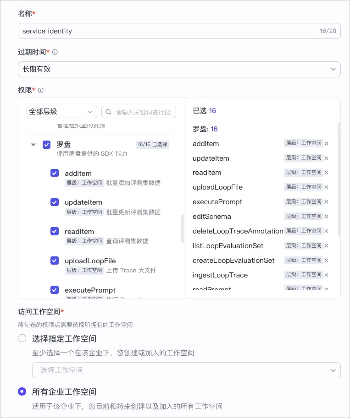Click the addItem label in permission tree
350x418 pixels.
point(78,174)
